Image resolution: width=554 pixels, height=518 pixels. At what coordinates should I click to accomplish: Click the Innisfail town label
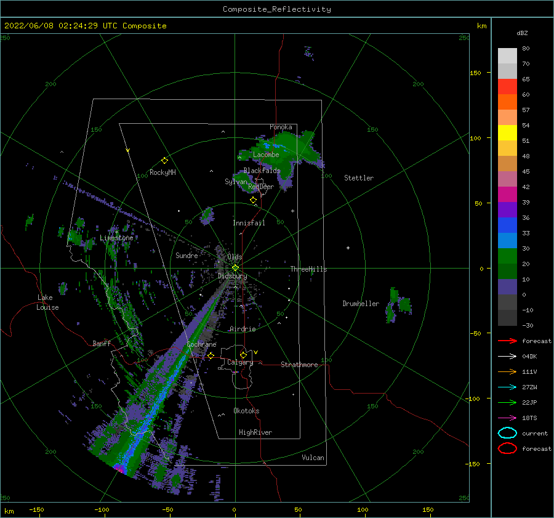pos(249,223)
